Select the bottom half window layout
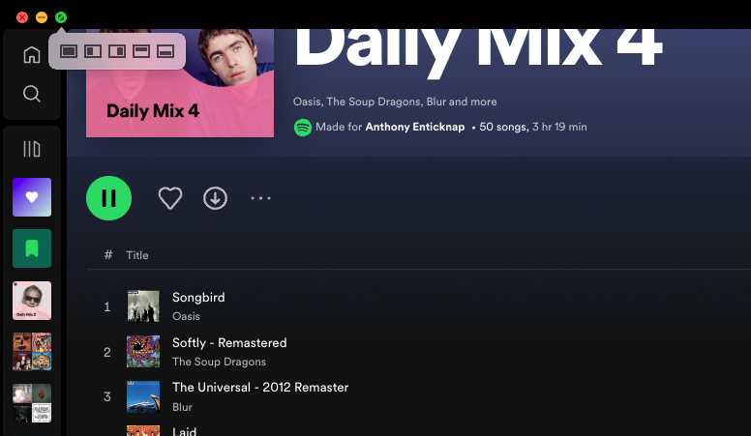This screenshot has width=751, height=436. tap(165, 51)
